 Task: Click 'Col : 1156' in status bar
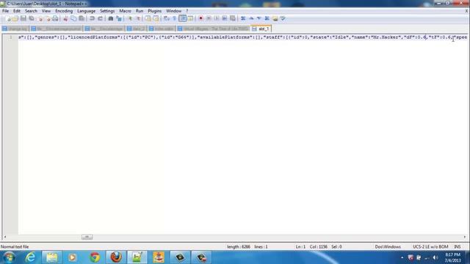[318, 246]
